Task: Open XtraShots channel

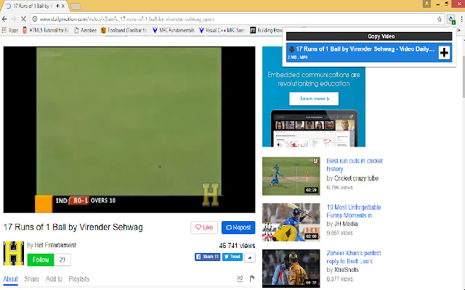Action: click(x=347, y=270)
